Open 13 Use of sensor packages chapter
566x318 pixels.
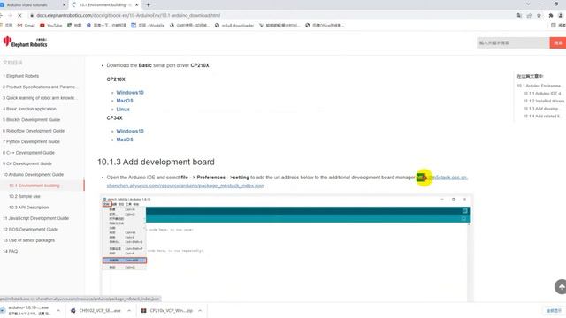[28, 240]
